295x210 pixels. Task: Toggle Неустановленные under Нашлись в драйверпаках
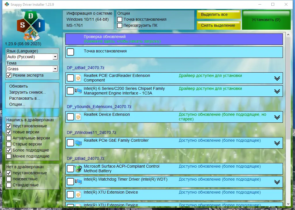tap(9, 126)
